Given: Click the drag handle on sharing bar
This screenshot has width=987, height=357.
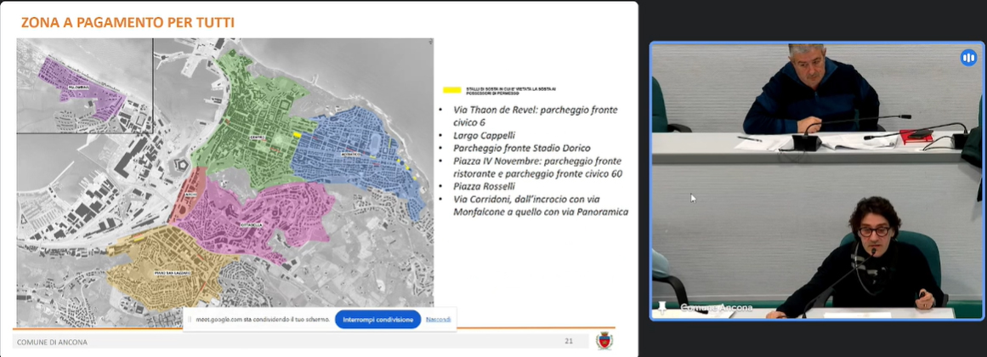Looking at the screenshot, I should (189, 320).
